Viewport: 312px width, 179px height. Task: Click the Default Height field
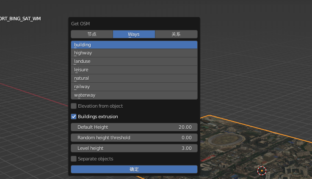(x=134, y=127)
